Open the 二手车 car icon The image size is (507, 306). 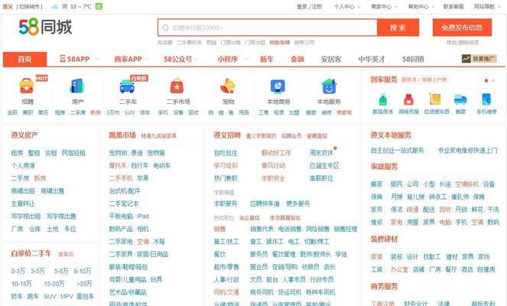click(x=127, y=86)
